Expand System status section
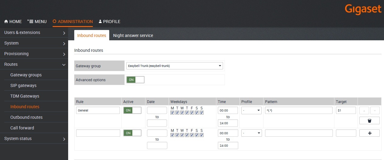This screenshot has width=384, height=160. point(34,138)
